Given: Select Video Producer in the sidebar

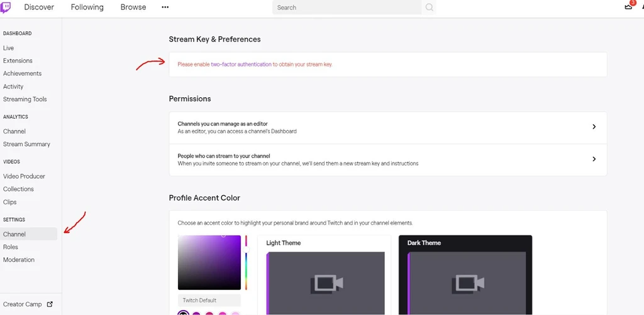Looking at the screenshot, I should point(24,176).
